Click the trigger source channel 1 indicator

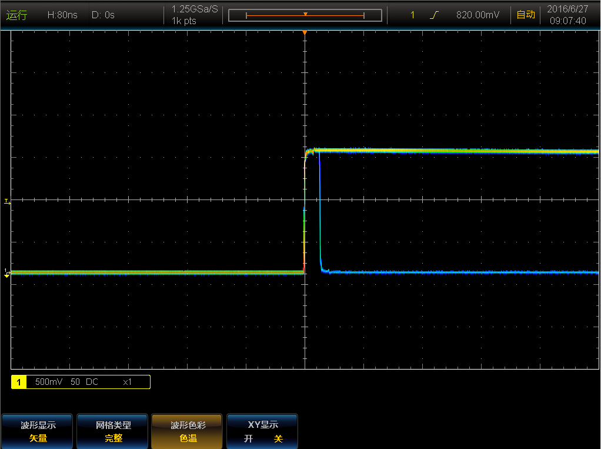pyautogui.click(x=412, y=15)
